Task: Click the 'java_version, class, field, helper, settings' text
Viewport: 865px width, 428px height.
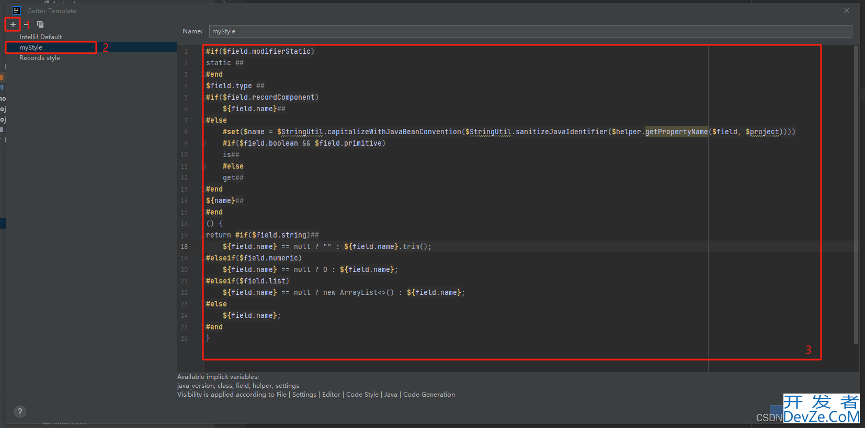Action: point(238,386)
